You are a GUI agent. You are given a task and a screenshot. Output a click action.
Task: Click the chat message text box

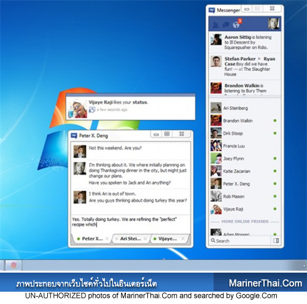pos(131,223)
